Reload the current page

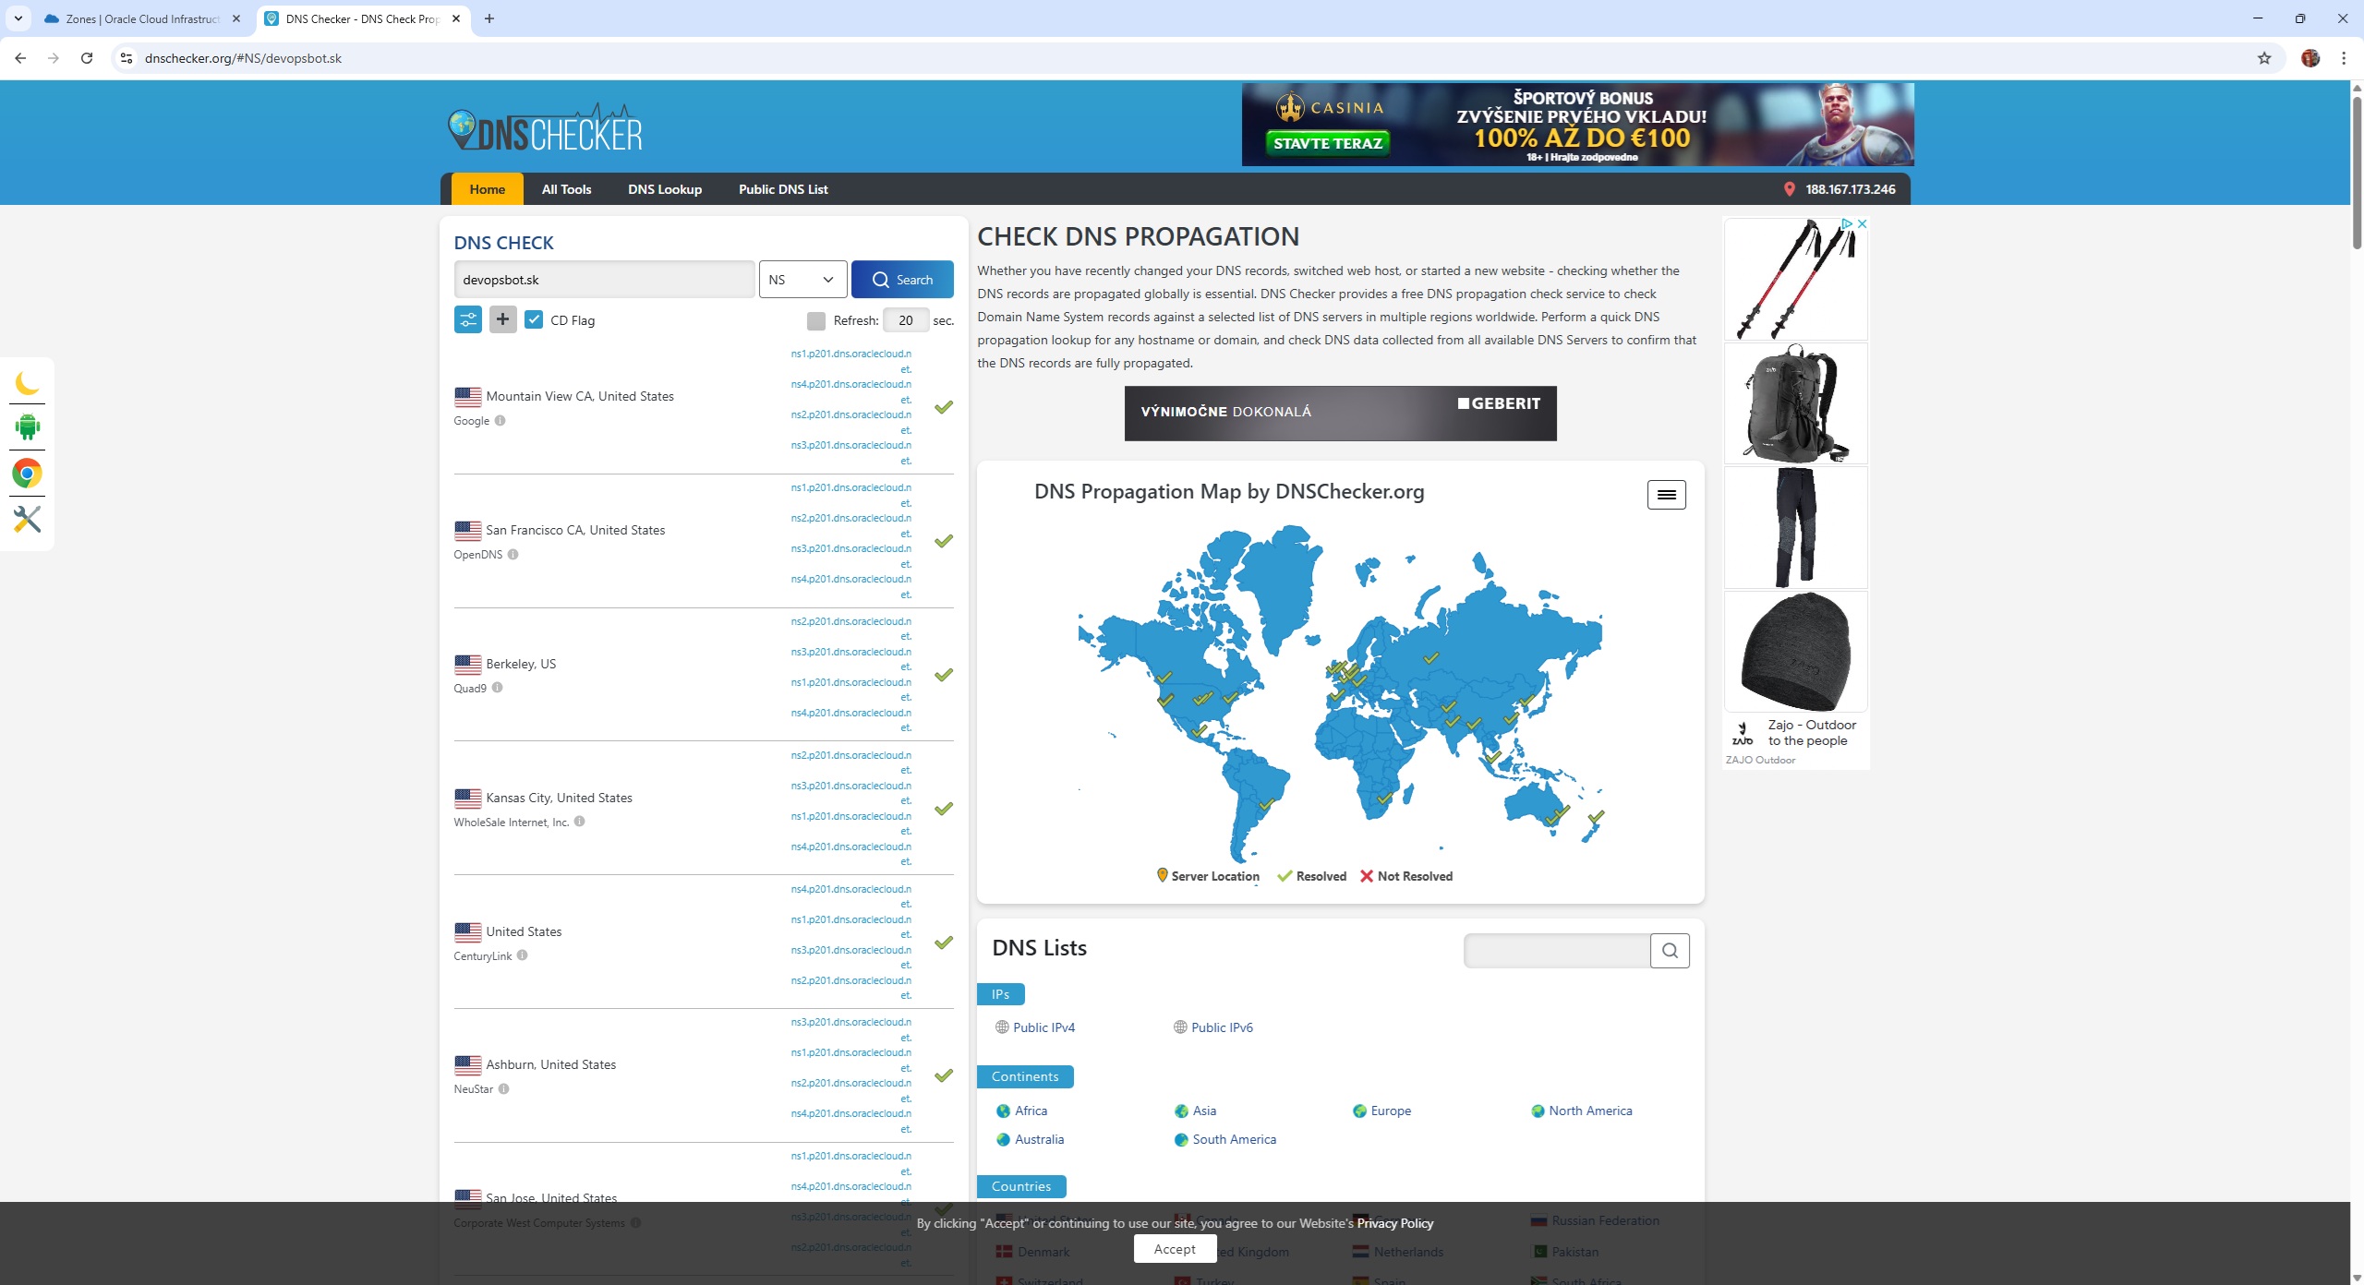pos(87,58)
